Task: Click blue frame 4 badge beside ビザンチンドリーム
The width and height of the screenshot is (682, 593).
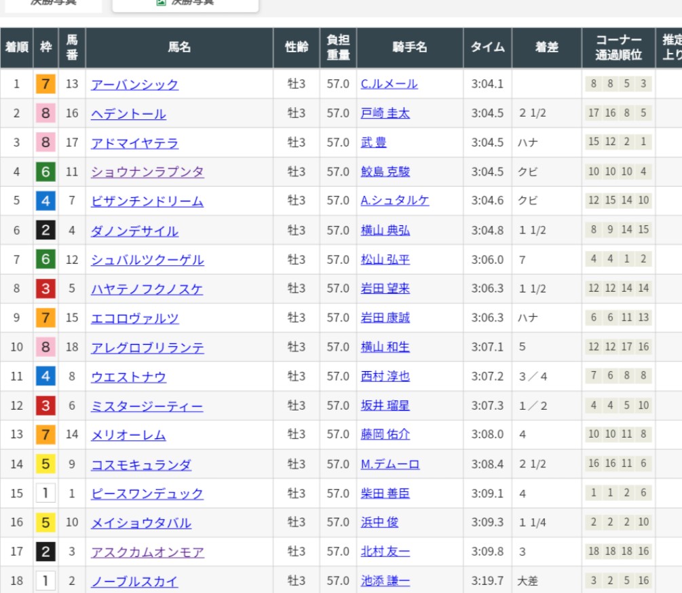Action: (45, 201)
